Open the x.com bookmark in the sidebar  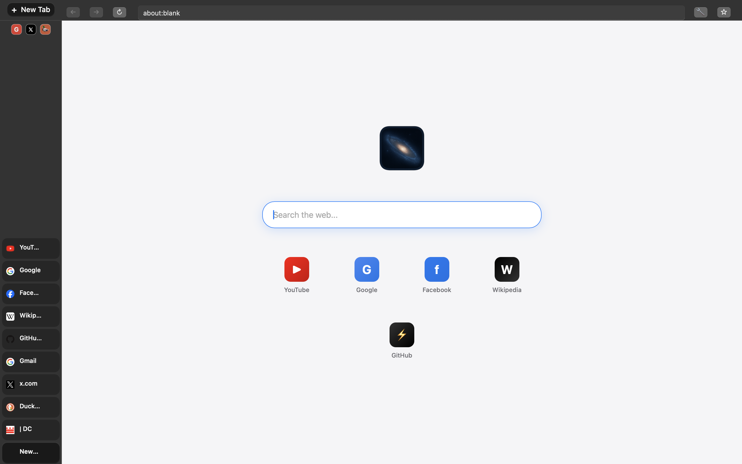[x=30, y=384]
